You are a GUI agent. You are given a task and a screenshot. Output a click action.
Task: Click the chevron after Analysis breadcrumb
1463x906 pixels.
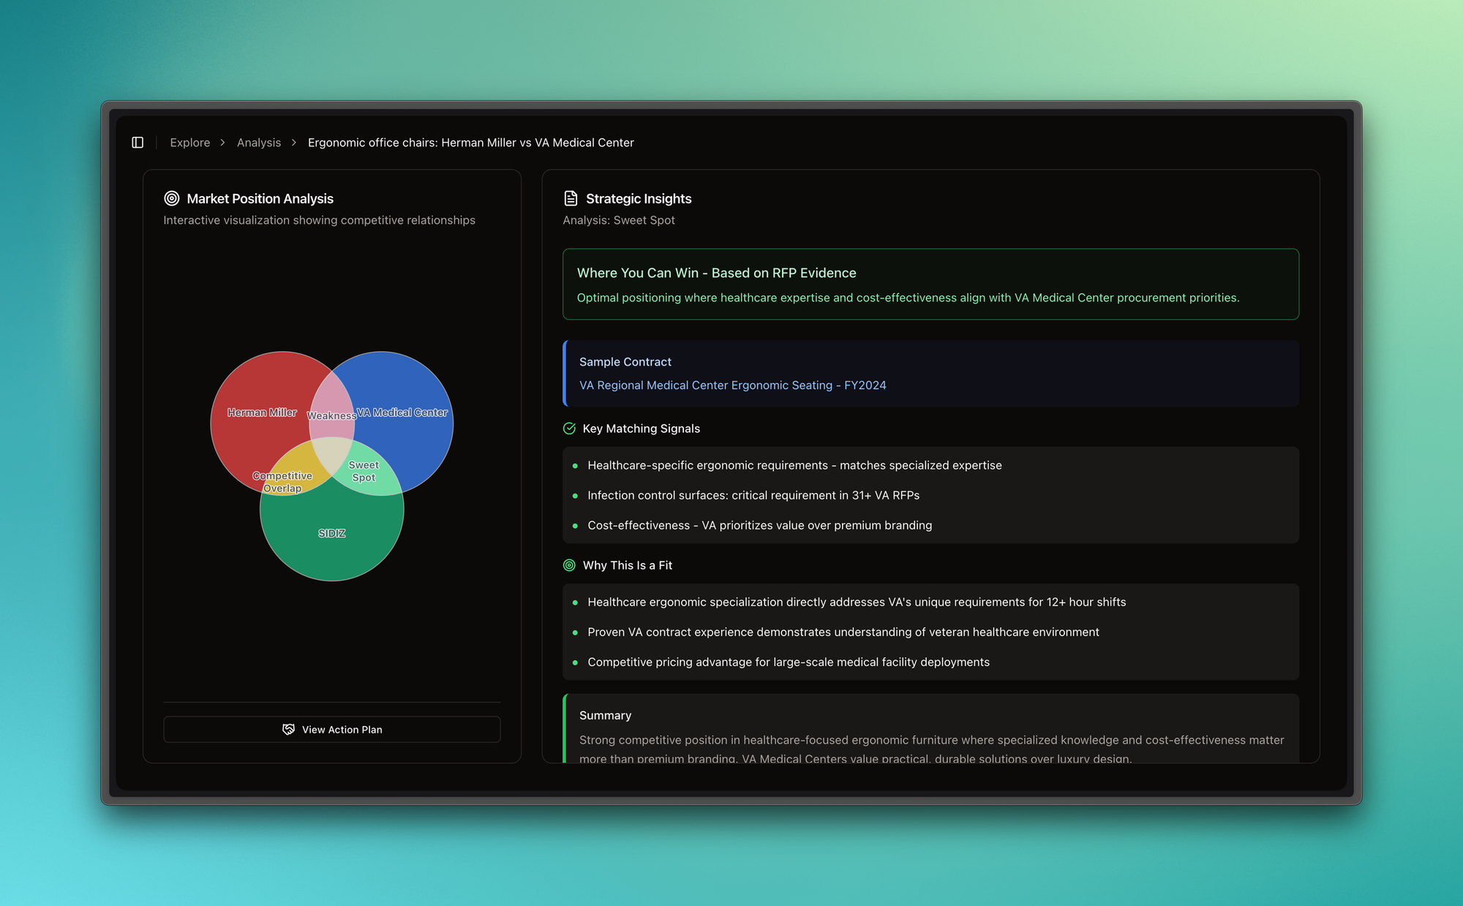pyautogui.click(x=294, y=143)
